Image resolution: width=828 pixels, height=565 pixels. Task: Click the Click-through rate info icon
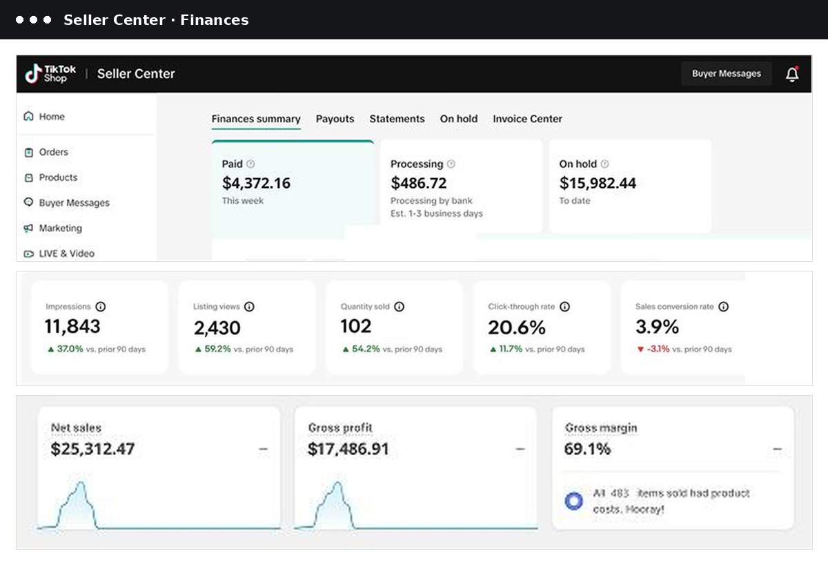tap(564, 307)
